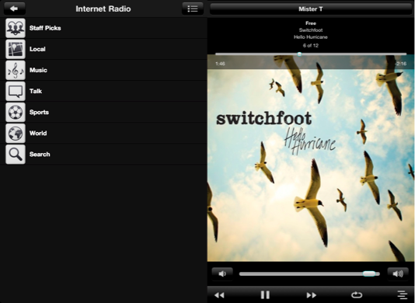415x303 pixels.
Task: Open the Search magnifier icon
Action: (16, 155)
